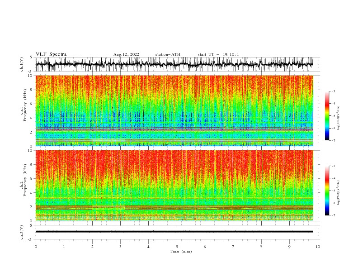Click the upper color bar legend
This screenshot has height=277, width=358.
pyautogui.click(x=327, y=116)
